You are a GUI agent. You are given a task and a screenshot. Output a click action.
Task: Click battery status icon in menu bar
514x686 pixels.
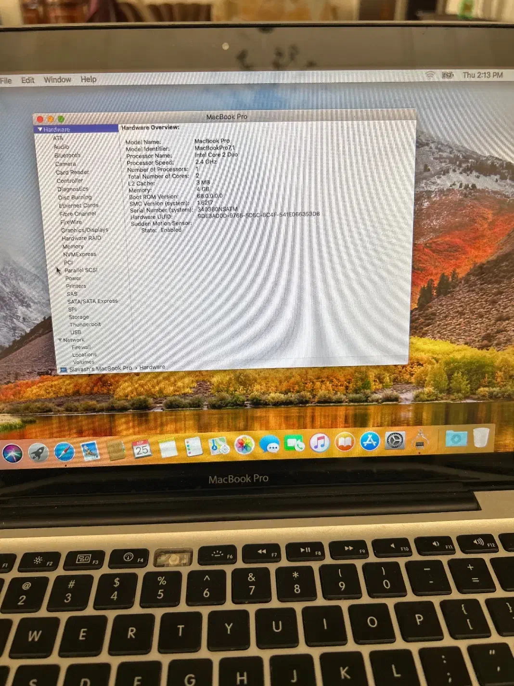tap(448, 75)
